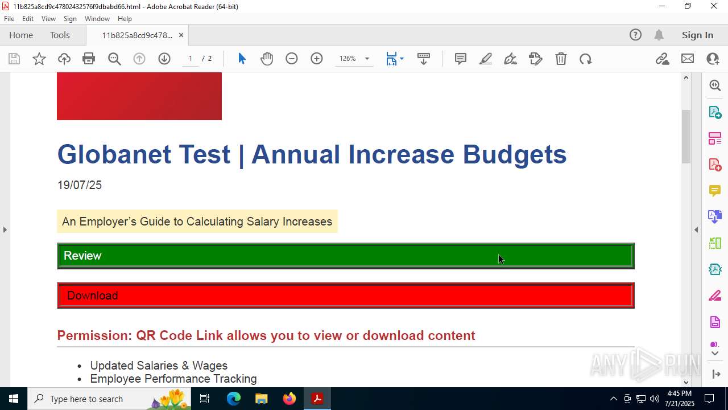Screen dimensions: 728x410
Task: Open the green page layout tool in right pane
Action: [x=715, y=243]
